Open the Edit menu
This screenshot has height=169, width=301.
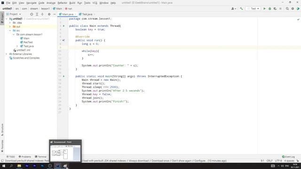point(15,3)
